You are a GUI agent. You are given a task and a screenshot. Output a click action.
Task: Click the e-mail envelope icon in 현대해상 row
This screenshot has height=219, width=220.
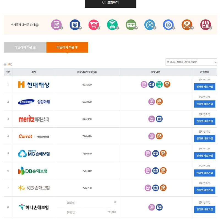(167, 84)
